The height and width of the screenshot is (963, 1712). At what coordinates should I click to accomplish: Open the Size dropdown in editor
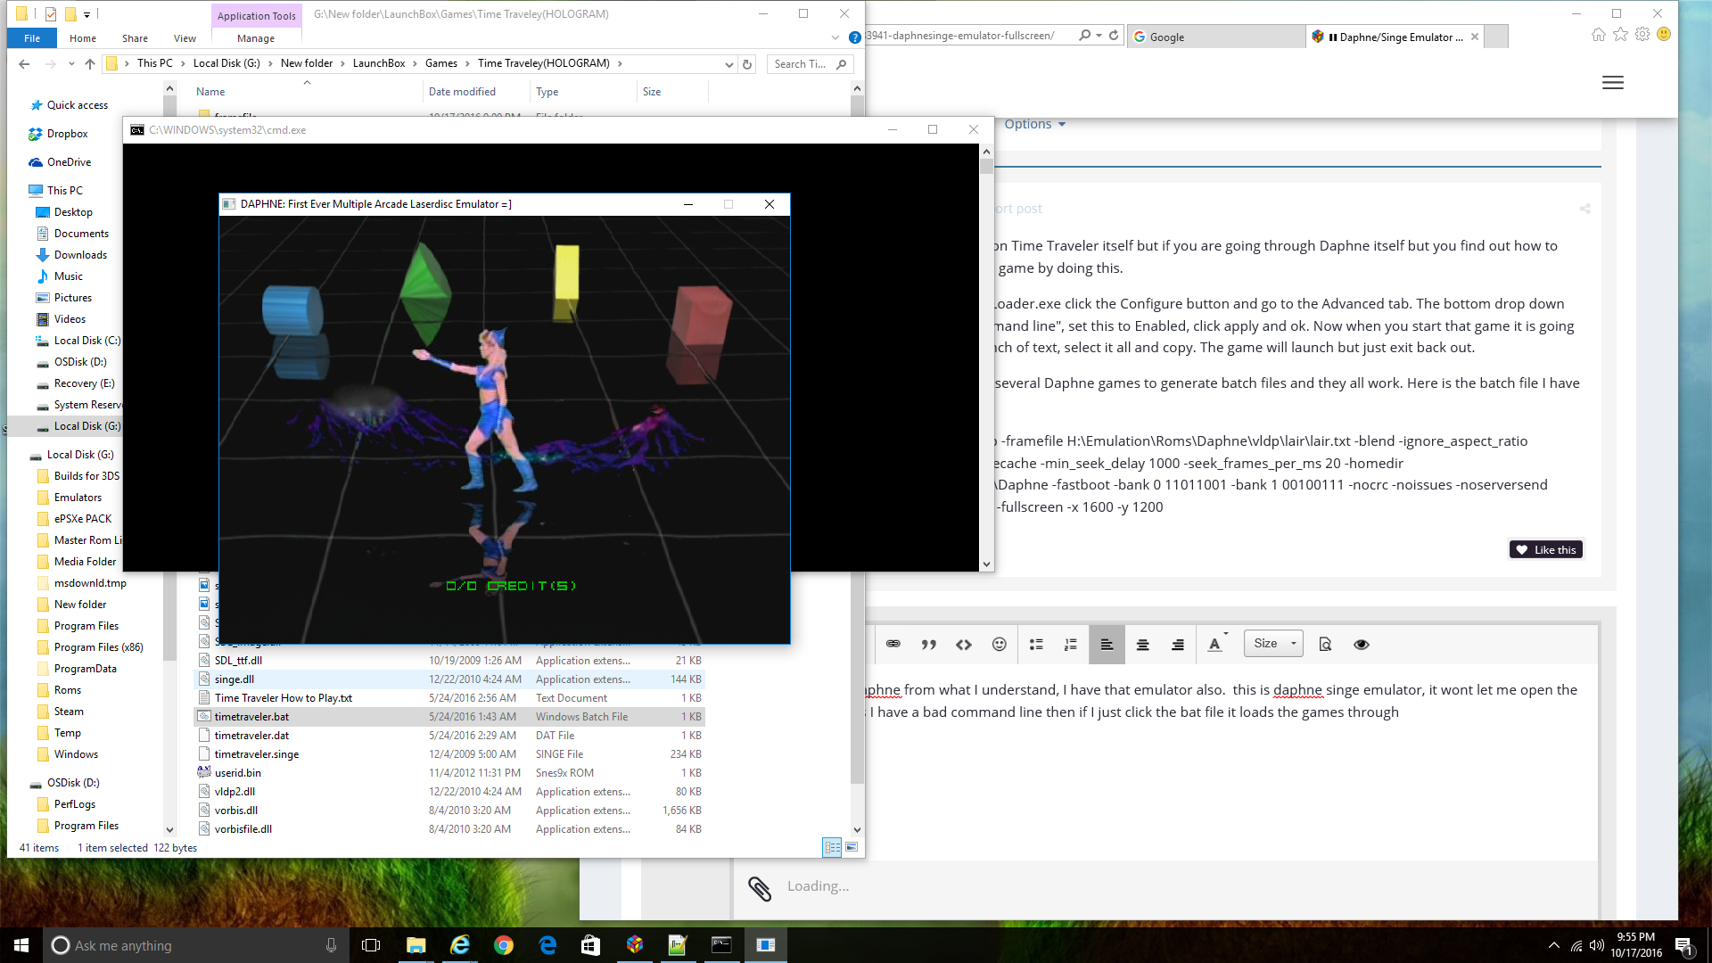pyautogui.click(x=1273, y=643)
